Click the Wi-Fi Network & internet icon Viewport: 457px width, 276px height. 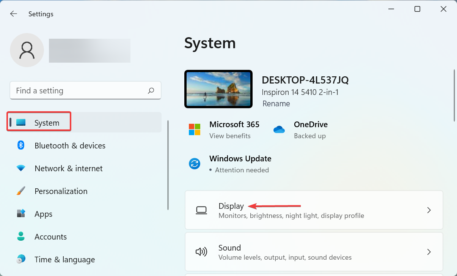click(21, 168)
